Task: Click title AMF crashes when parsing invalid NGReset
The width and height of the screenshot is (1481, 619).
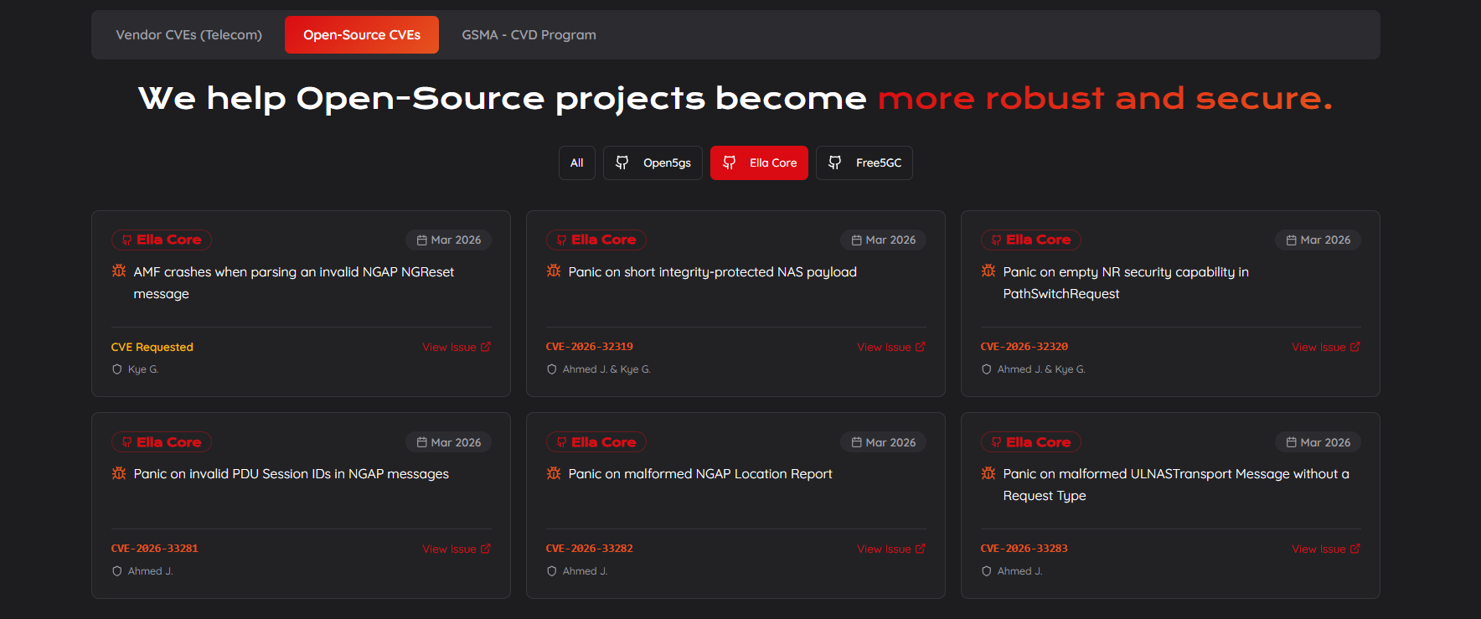Action: [x=294, y=283]
